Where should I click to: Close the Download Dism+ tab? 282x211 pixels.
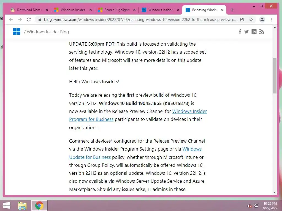point(47,10)
